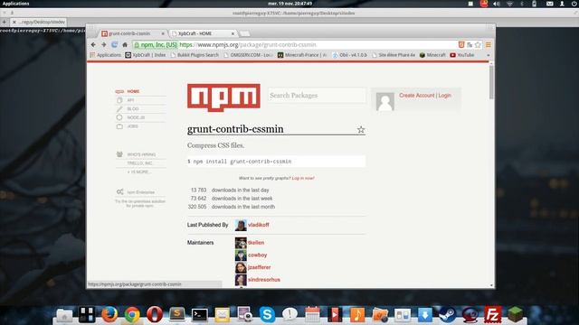Click the default user avatar image

pos(384,101)
